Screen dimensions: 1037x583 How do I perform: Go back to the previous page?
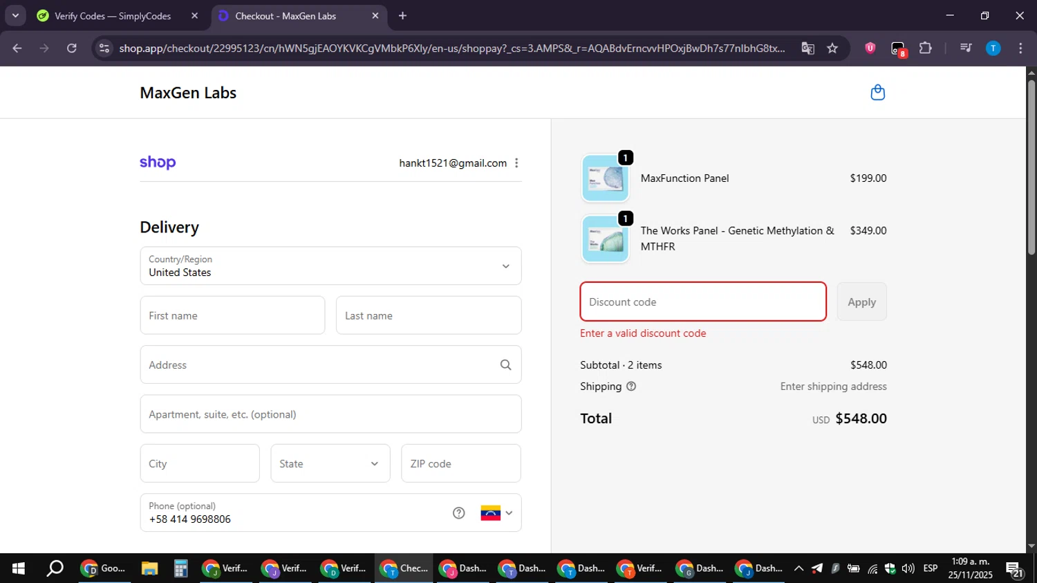(x=17, y=48)
